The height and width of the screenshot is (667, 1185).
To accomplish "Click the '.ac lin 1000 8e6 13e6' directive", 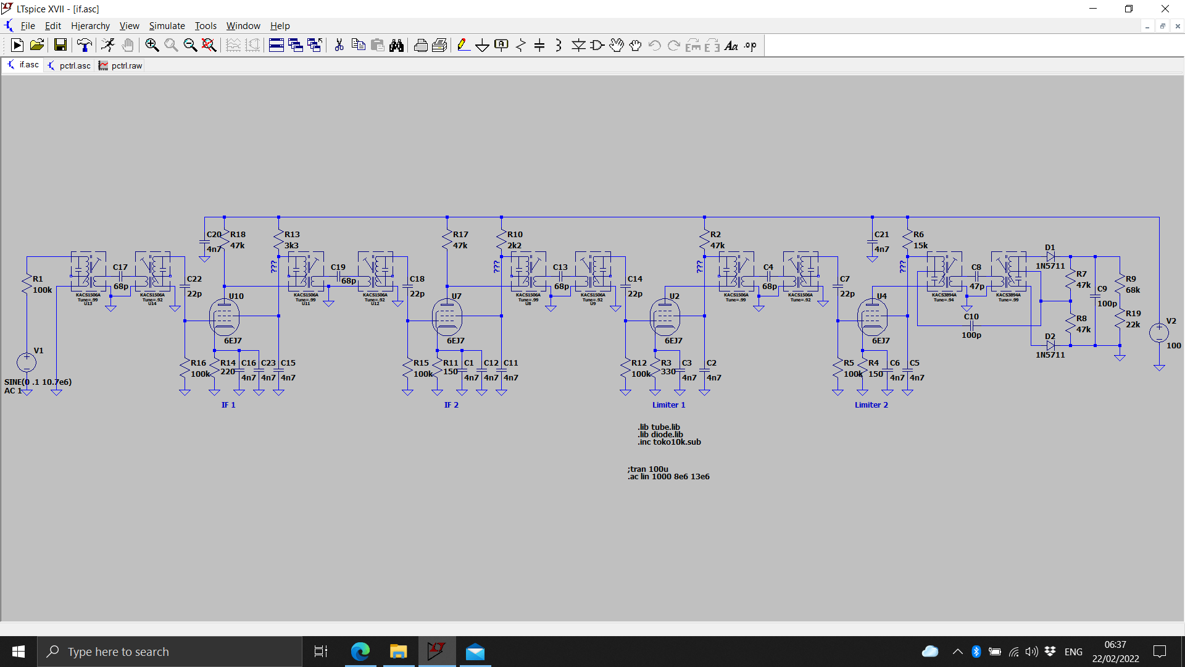I will 668,477.
